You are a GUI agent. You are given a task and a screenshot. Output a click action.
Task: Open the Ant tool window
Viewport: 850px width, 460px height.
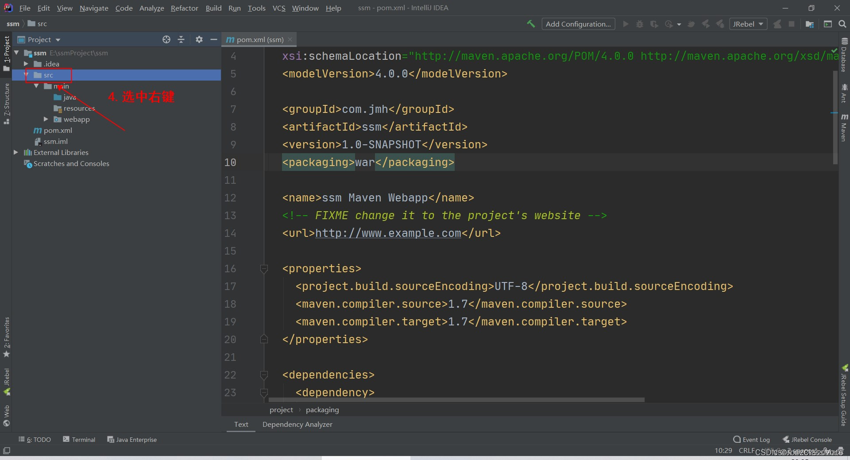coord(844,93)
